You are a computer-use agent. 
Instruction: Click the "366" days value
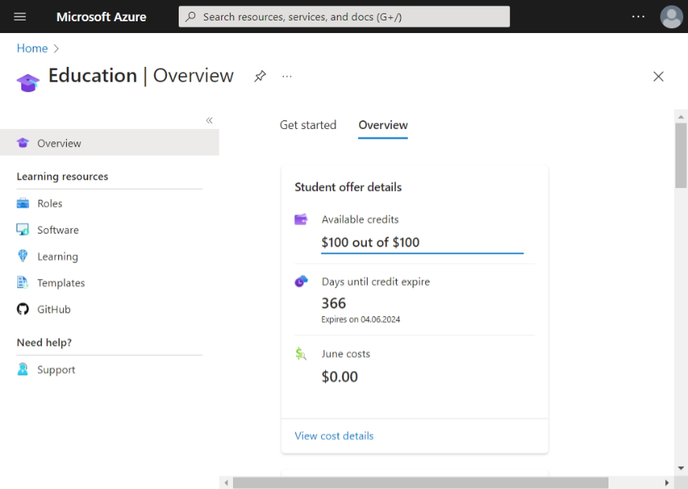334,303
